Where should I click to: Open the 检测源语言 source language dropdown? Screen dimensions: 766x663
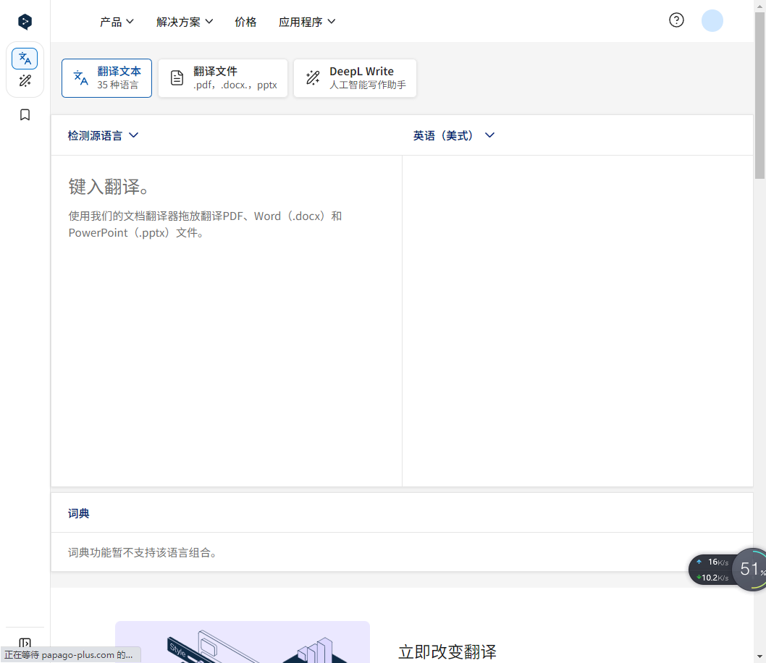103,135
